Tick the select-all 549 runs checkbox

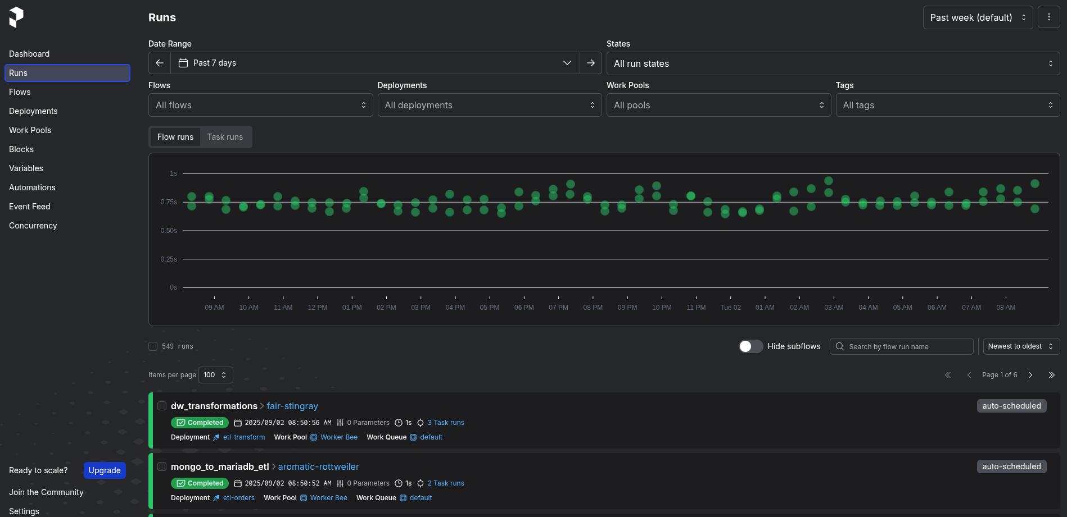point(153,346)
